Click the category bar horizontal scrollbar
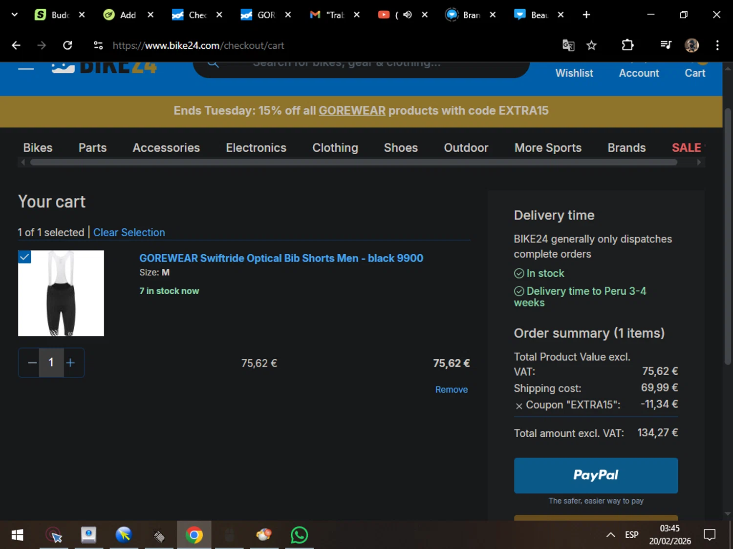Viewport: 733px width, 549px height. [x=354, y=162]
